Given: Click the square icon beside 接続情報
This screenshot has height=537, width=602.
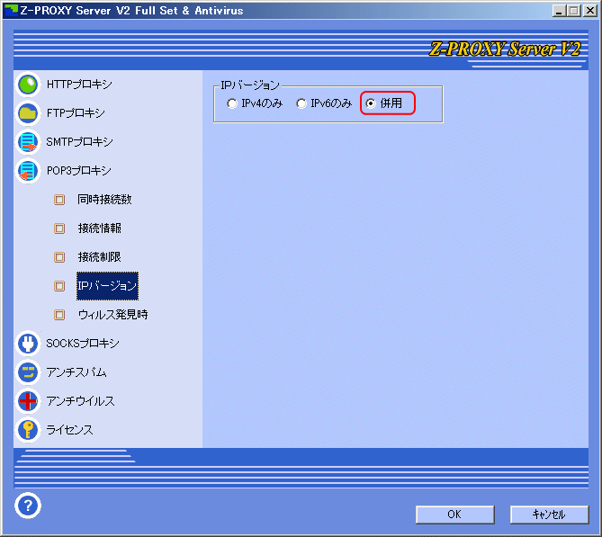Looking at the screenshot, I should [59, 228].
